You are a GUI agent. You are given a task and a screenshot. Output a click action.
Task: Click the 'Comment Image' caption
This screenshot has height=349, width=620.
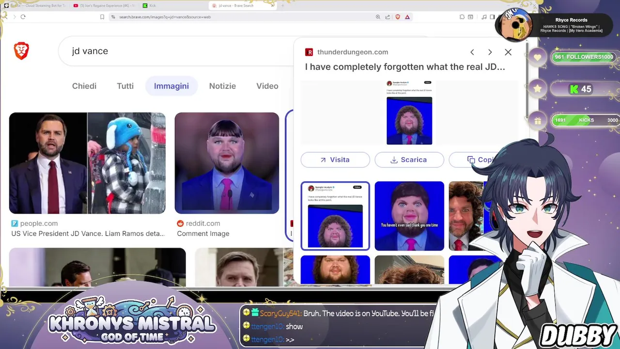[203, 234]
